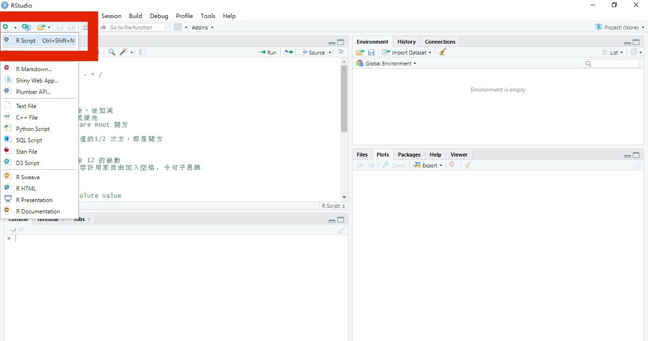Maximize the Console pane

(341, 220)
